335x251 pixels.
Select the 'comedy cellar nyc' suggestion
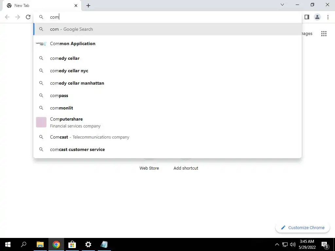coord(167,71)
